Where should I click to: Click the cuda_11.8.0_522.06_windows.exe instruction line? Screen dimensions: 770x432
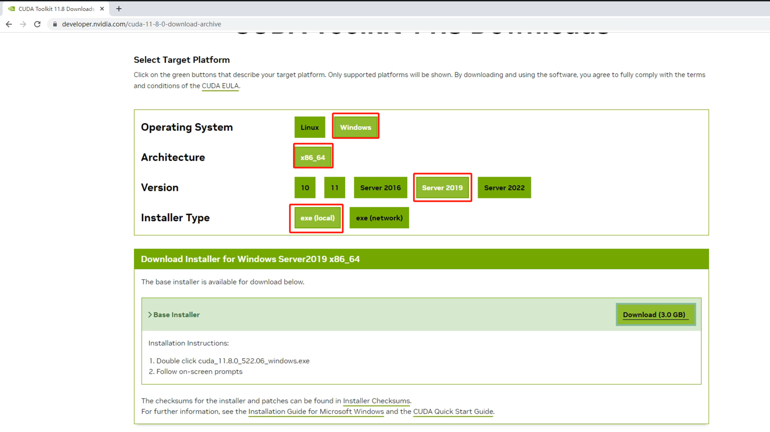pyautogui.click(x=233, y=361)
